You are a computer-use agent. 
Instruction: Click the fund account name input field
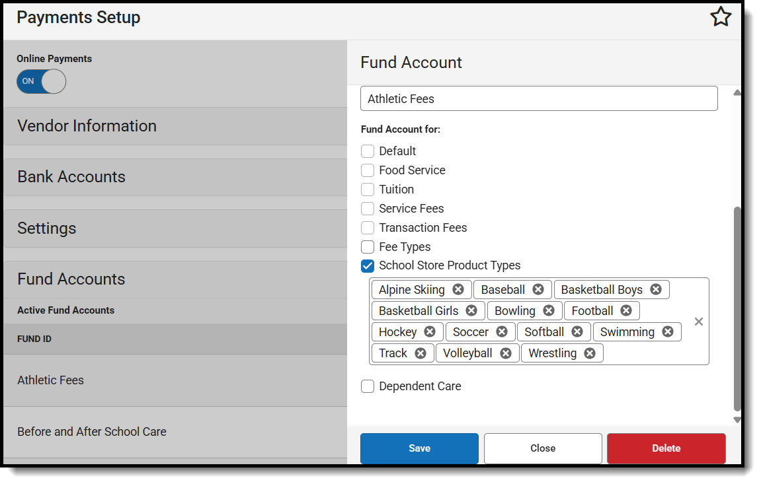click(x=539, y=98)
